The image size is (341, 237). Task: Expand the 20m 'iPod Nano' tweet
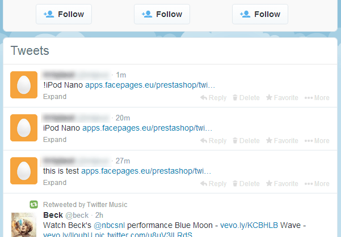54,140
